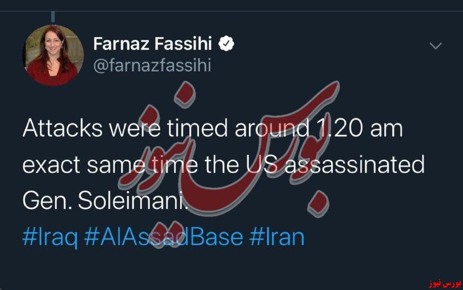Visit the @farnazfassihi handle
Image resolution: width=463 pixels, height=290 pixels.
point(152,65)
